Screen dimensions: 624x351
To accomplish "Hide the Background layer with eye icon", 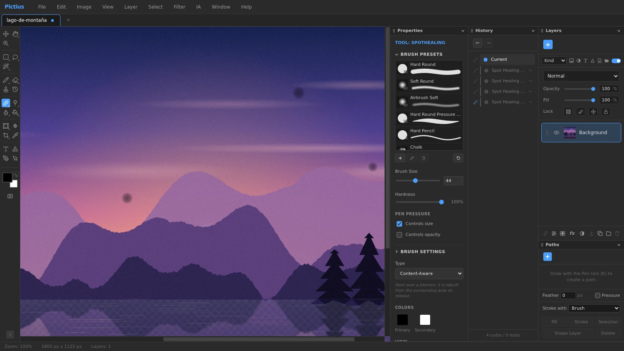I will click(557, 133).
